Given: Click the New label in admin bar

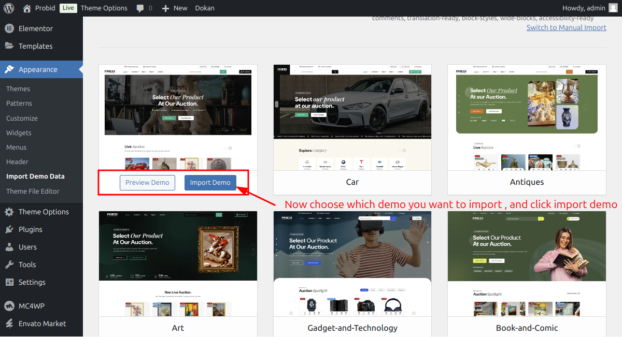Looking at the screenshot, I should tap(180, 8).
